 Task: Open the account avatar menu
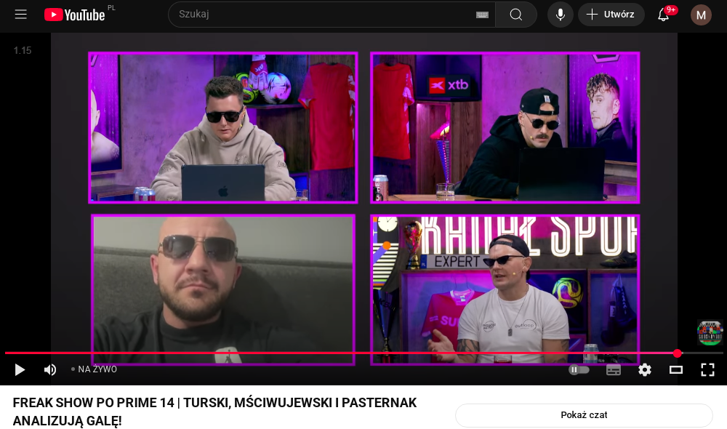pos(701,15)
